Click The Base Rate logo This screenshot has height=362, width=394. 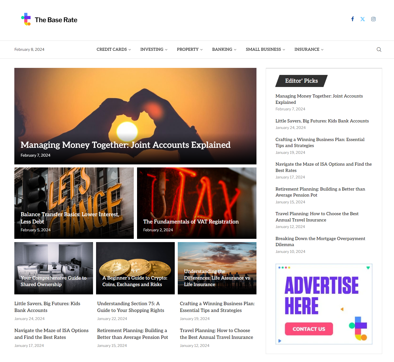pyautogui.click(x=49, y=20)
